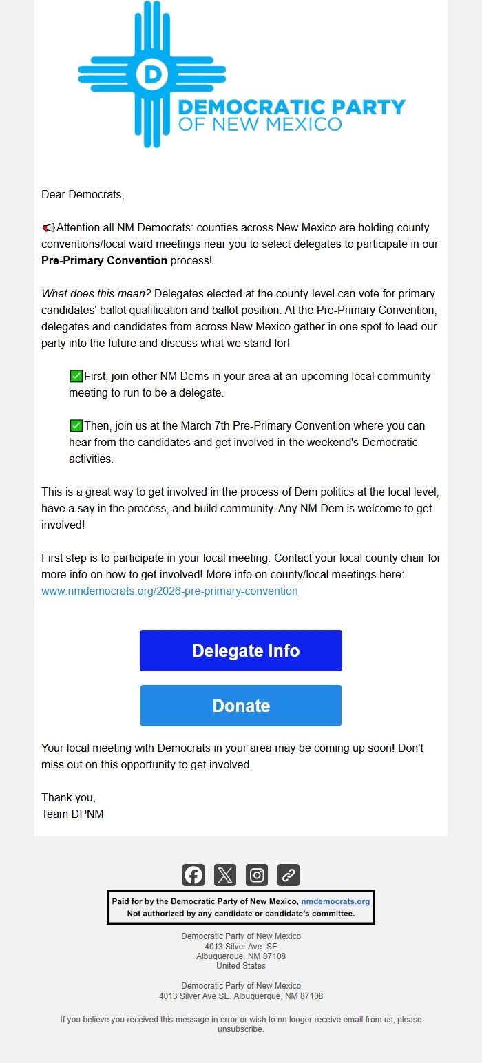Click the unsubscribe text in footer
This screenshot has width=482, height=1063.
coord(240,1031)
